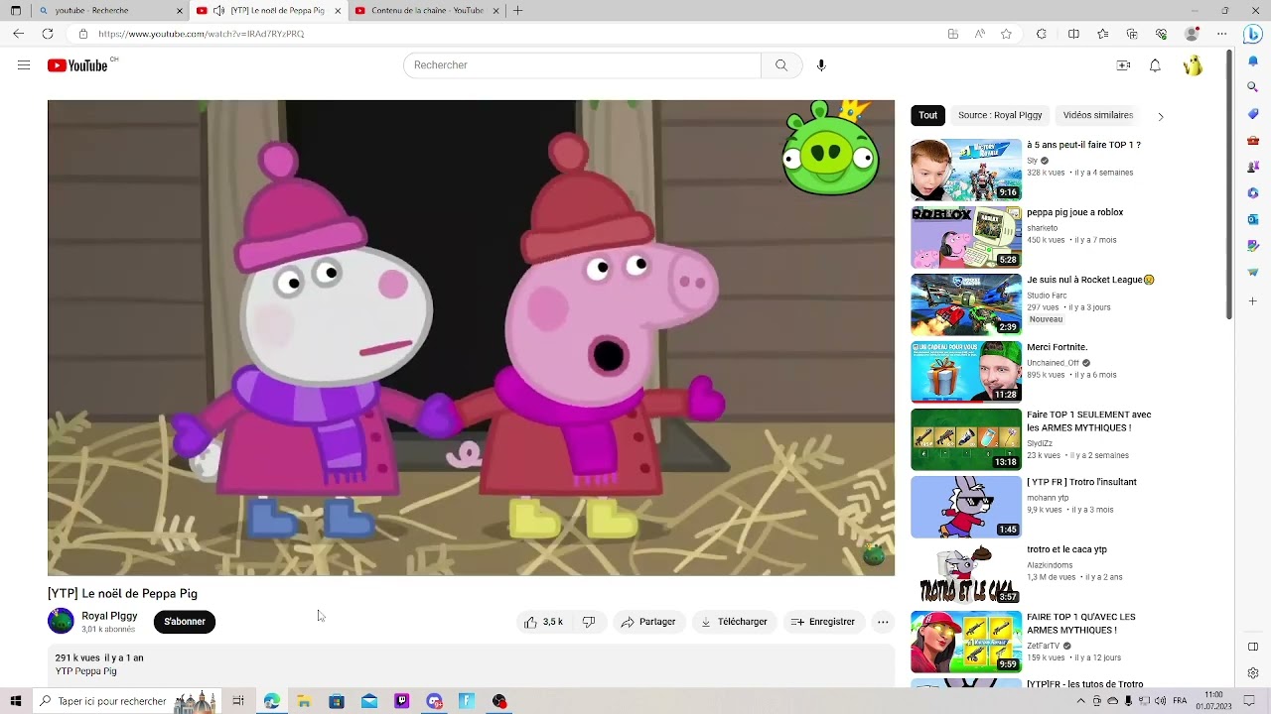Open Edge settings and more ellipsis

[x=1222, y=34]
